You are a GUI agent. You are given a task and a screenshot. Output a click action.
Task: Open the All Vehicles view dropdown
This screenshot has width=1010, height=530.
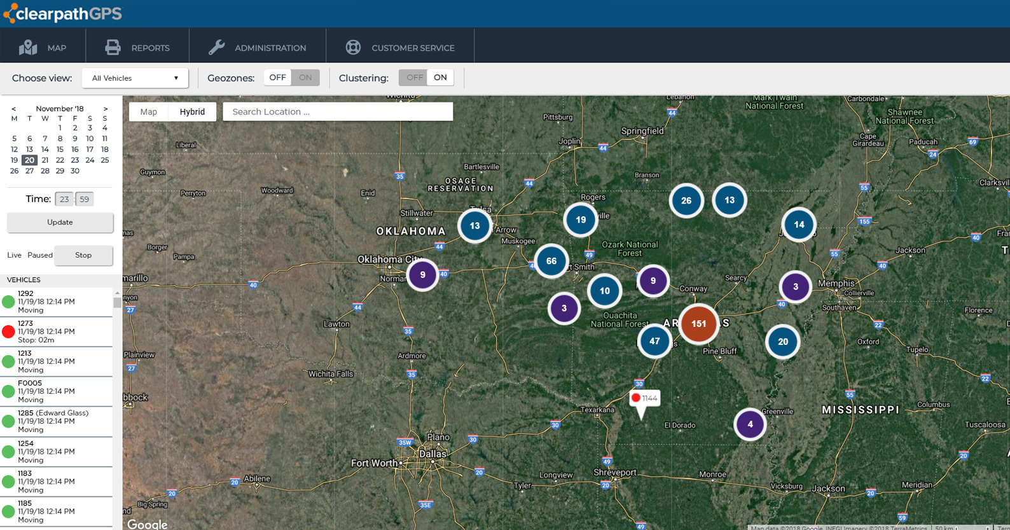pyautogui.click(x=135, y=78)
